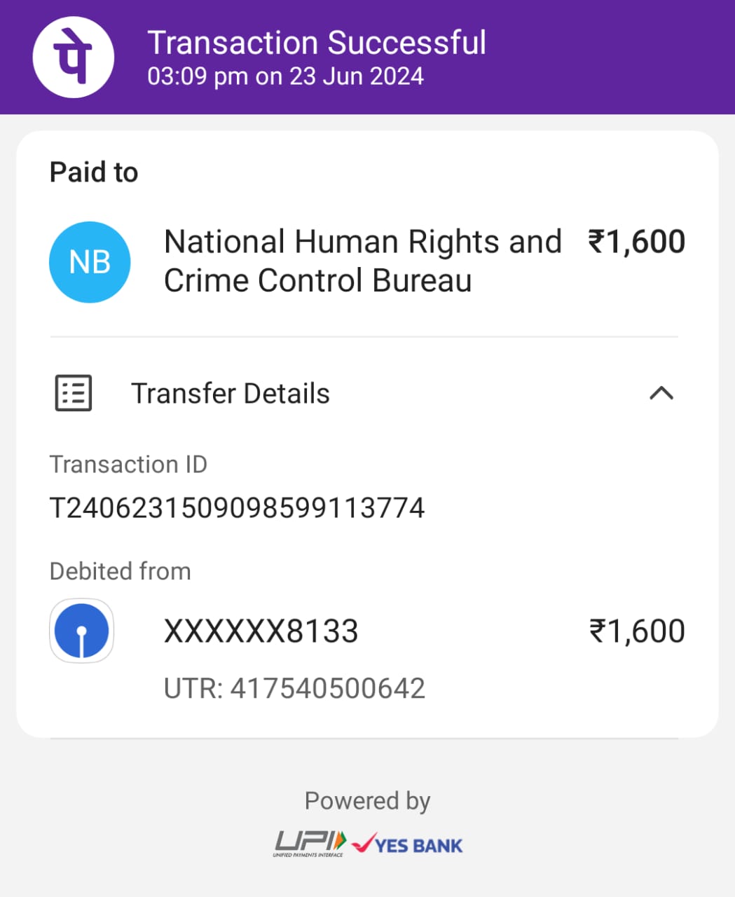The height and width of the screenshot is (897, 735).
Task: Select the Transaction ID number T2406231509098599113774
Action: [x=237, y=508]
